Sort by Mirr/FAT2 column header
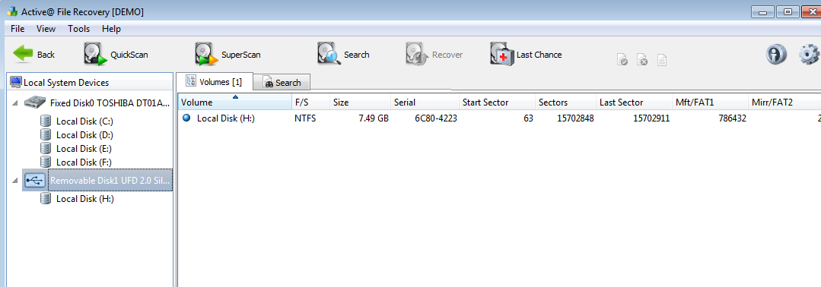Image resolution: width=821 pixels, height=287 pixels. pyautogui.click(x=784, y=102)
